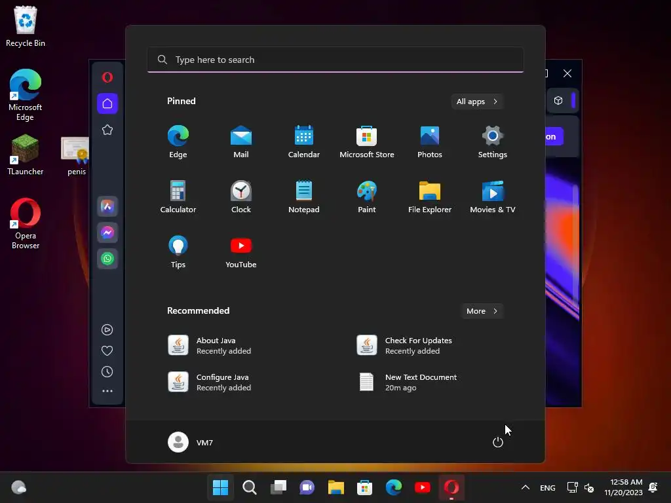Open network status tray icon

tap(572, 487)
